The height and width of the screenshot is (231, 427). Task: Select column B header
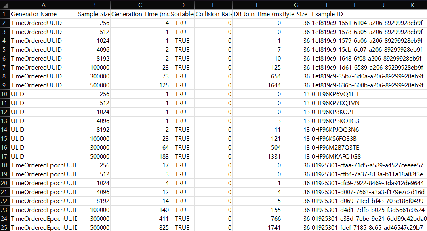point(94,5)
